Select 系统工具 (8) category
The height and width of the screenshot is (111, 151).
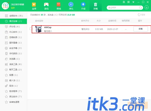14,64
